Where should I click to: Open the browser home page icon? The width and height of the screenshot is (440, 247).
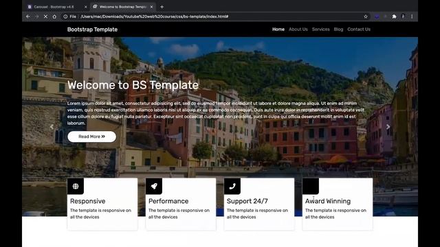(x=54, y=16)
